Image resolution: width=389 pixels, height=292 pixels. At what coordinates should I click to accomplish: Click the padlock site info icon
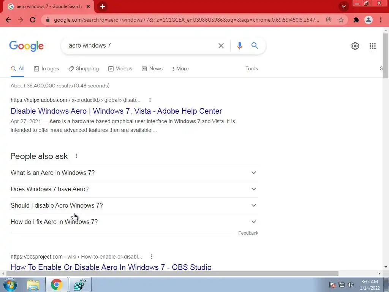pyautogui.click(x=48, y=20)
